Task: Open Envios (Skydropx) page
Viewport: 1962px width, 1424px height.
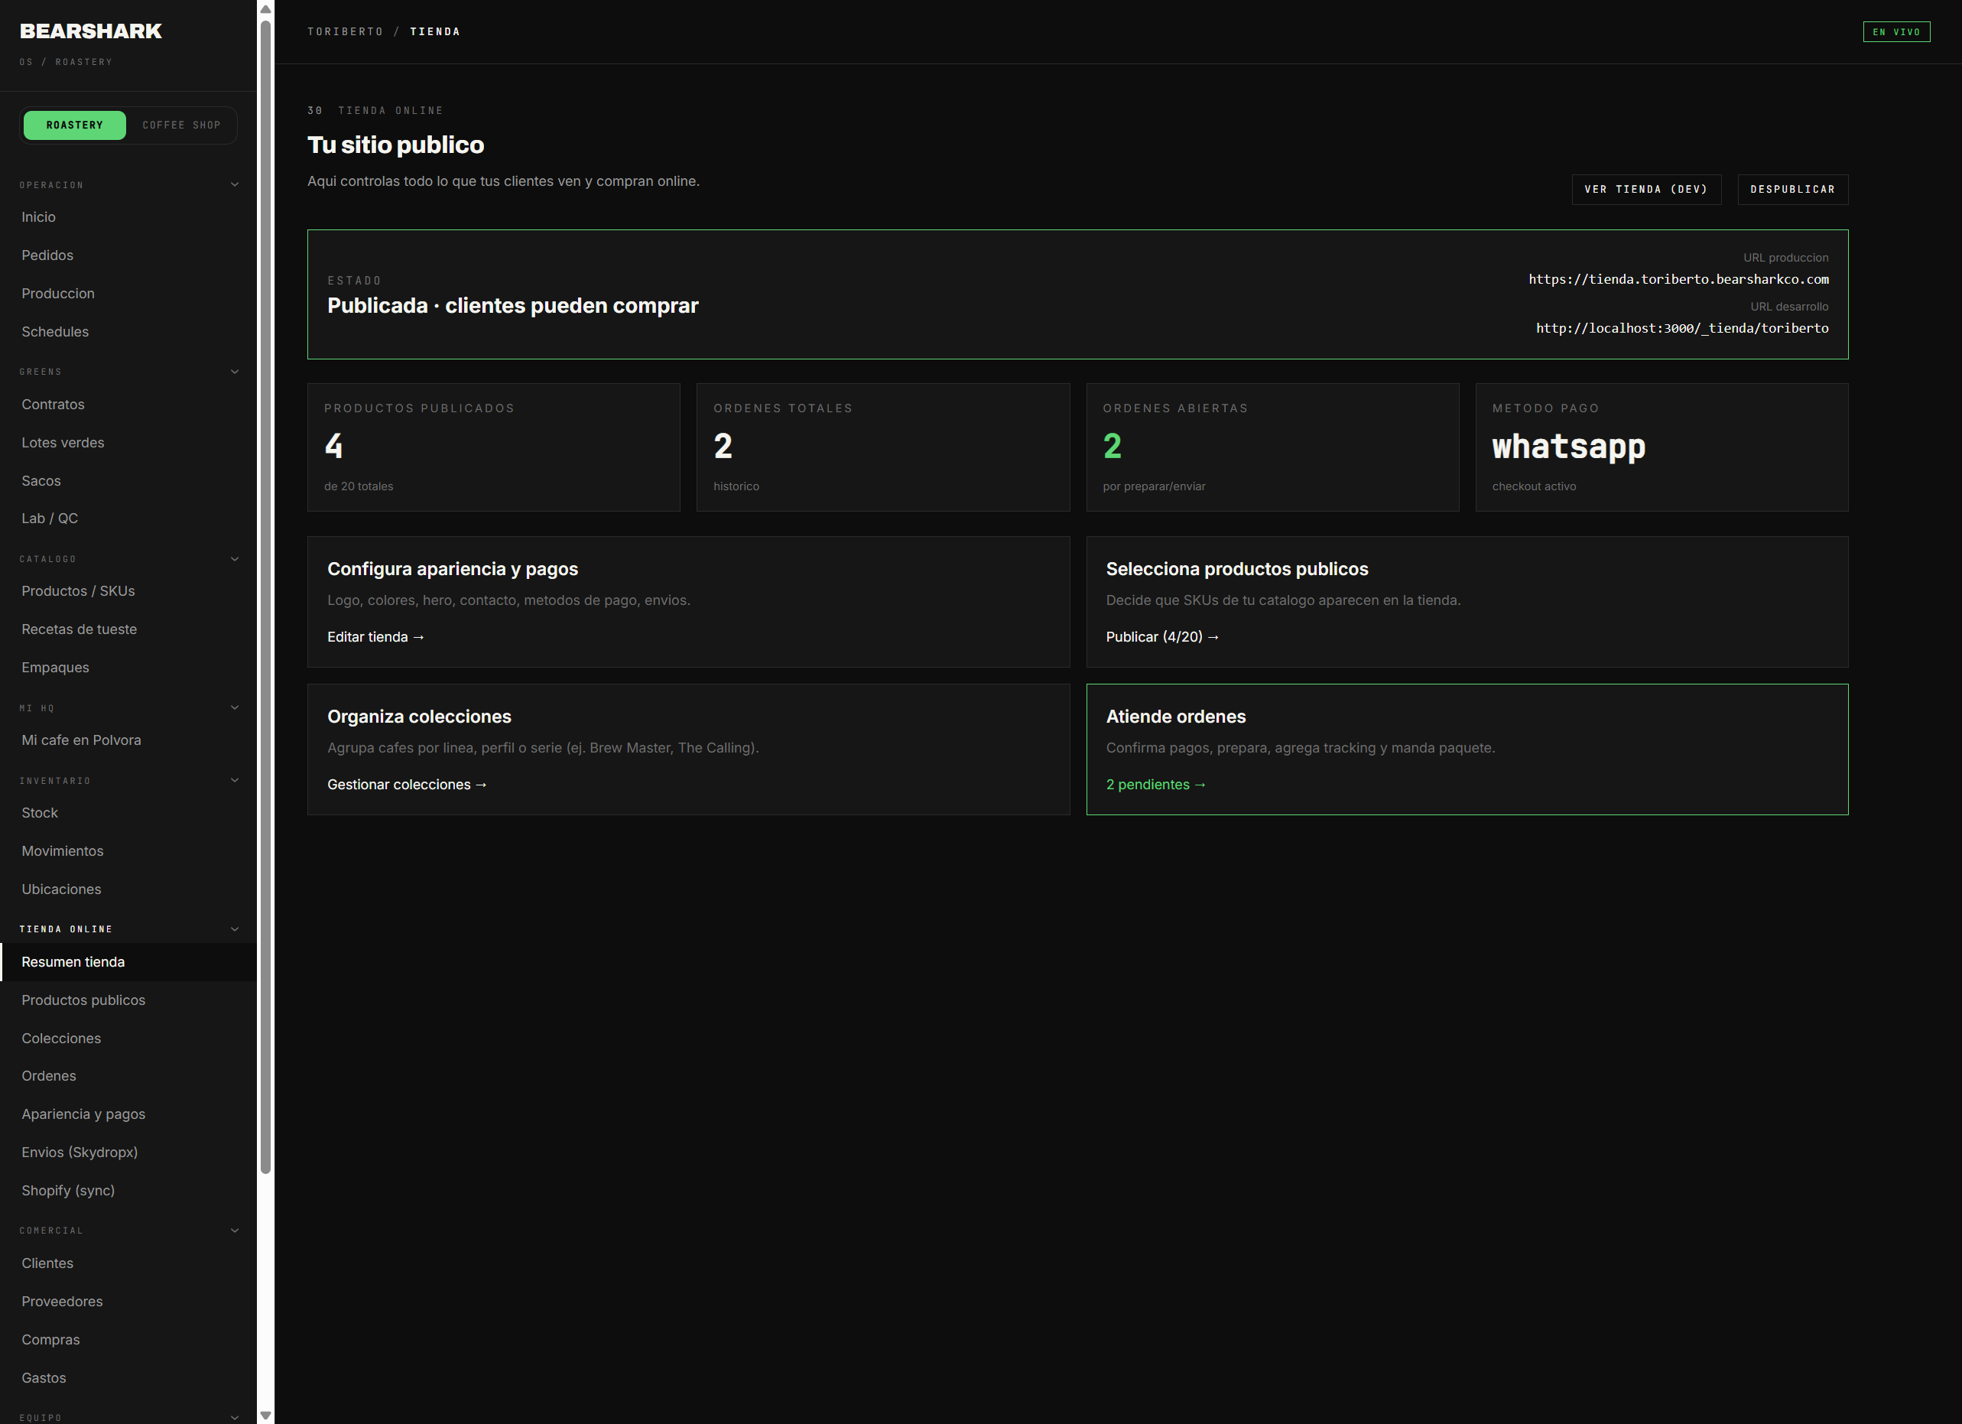Action: 128,1152
